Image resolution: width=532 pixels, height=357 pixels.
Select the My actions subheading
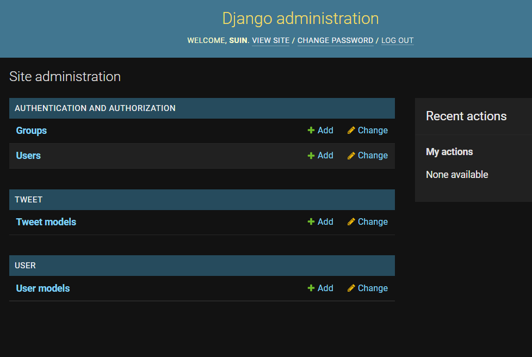pos(449,152)
